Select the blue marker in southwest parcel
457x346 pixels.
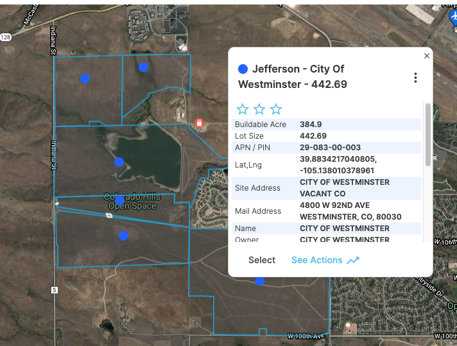point(123,236)
